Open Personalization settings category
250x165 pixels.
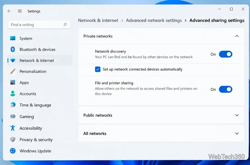point(40,71)
